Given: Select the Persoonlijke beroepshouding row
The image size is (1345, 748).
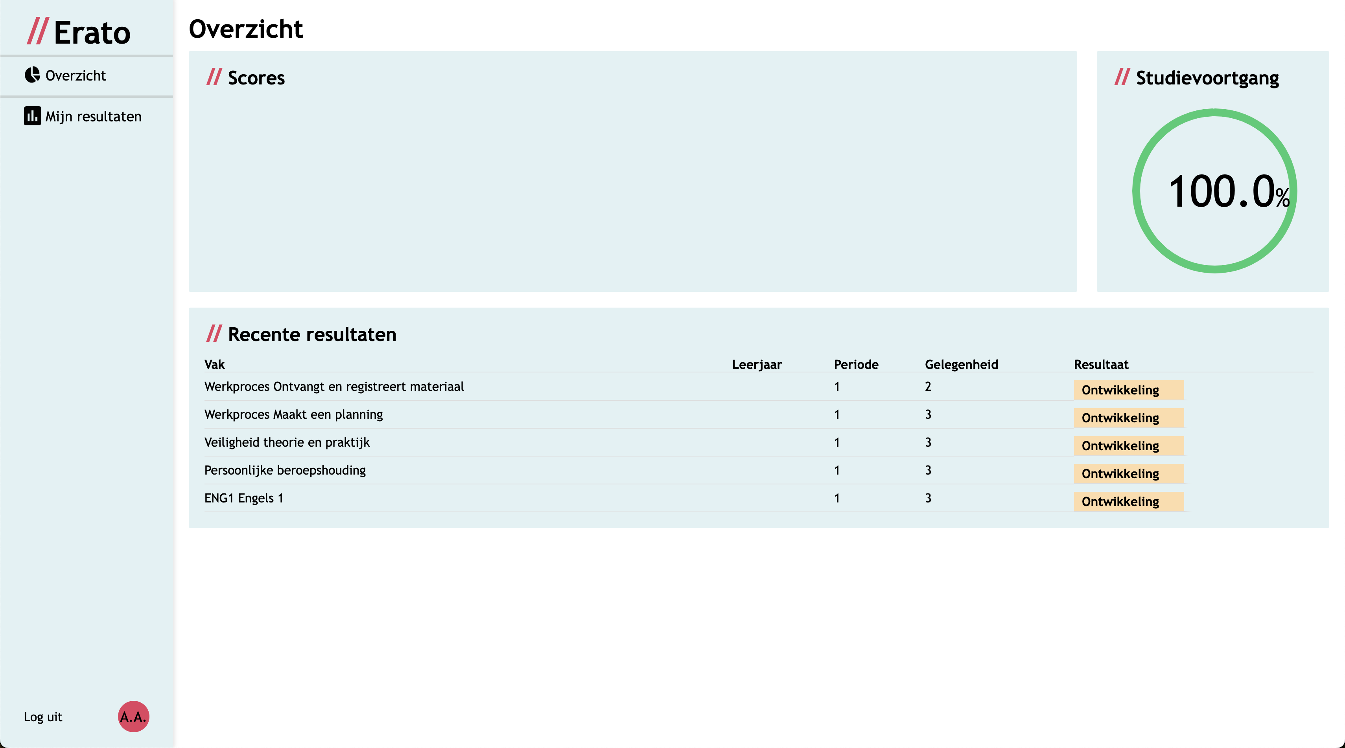Looking at the screenshot, I should (x=285, y=471).
